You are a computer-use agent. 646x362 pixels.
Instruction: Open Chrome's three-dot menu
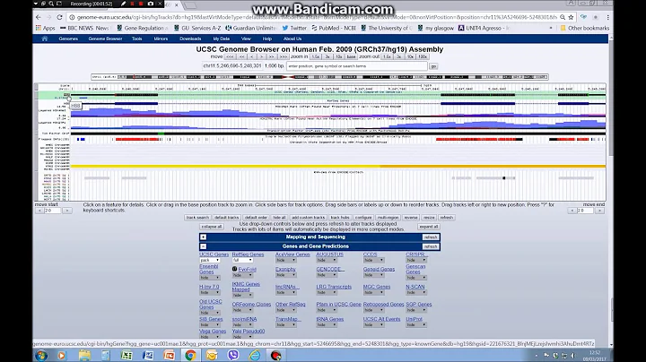(607, 17)
